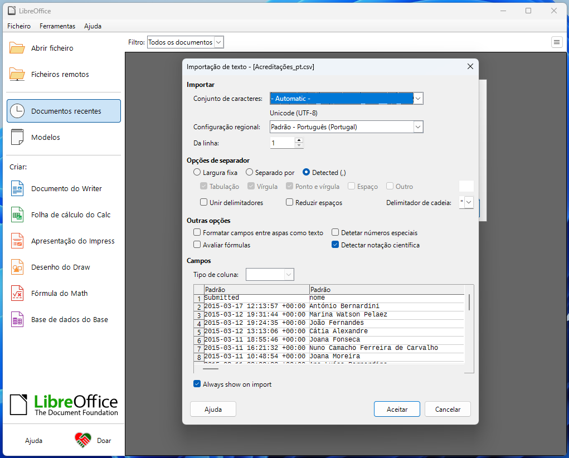Click the Aceitar button
This screenshot has height=458, width=569.
coord(397,409)
